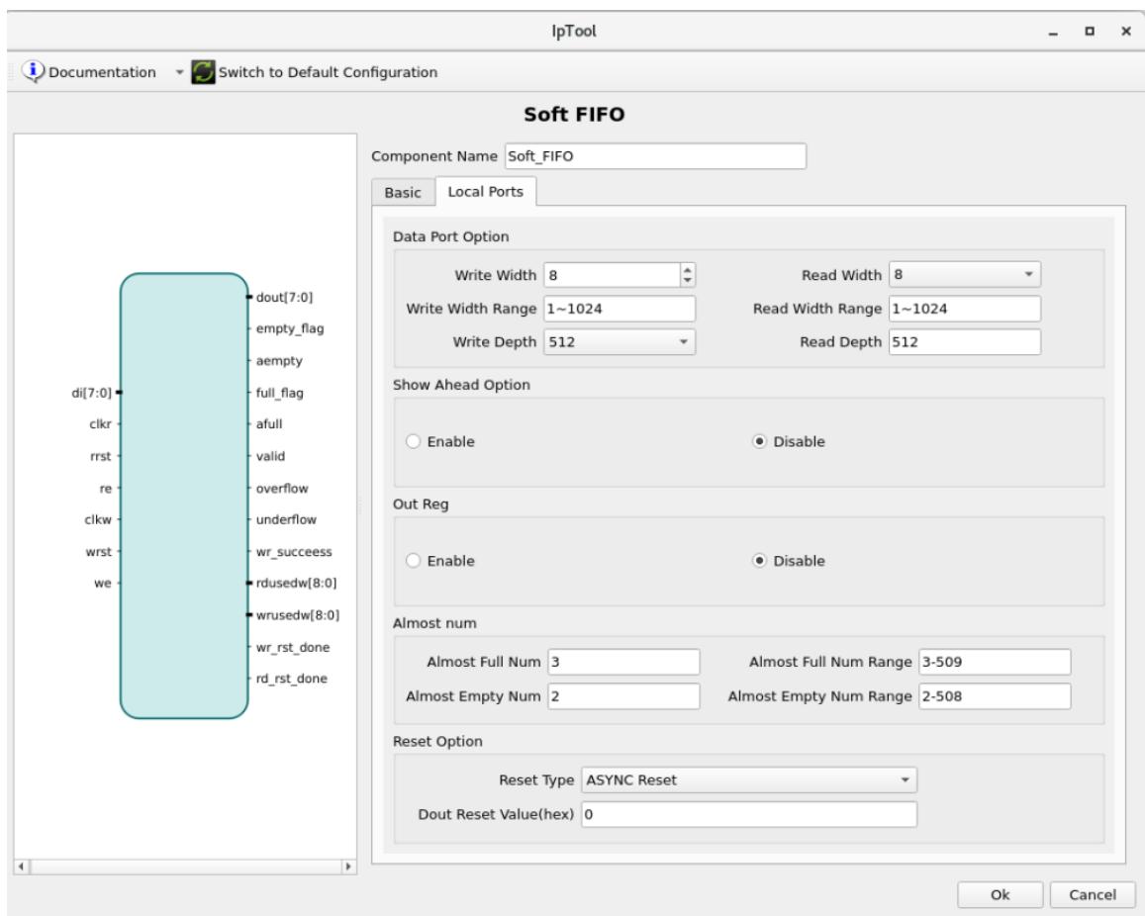Click scrollbar left arrow under diagram
The width and height of the screenshot is (1145, 916).
pyautogui.click(x=21, y=868)
